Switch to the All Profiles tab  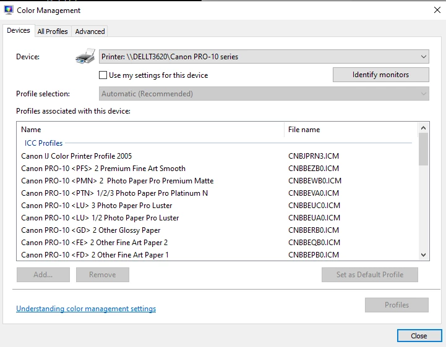[x=53, y=31]
